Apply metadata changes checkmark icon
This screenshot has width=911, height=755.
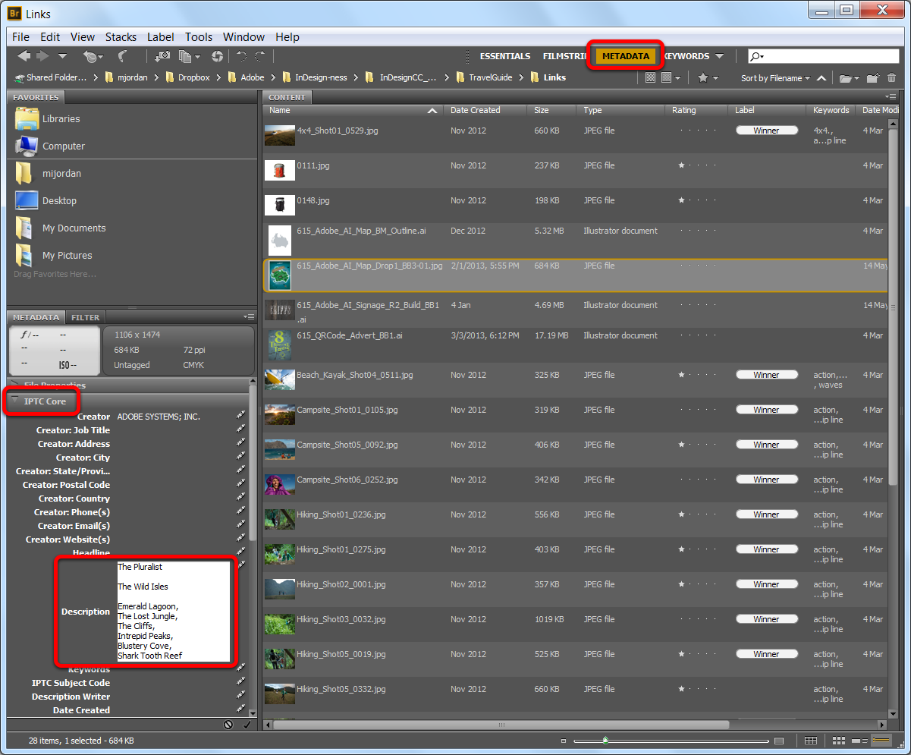click(246, 725)
